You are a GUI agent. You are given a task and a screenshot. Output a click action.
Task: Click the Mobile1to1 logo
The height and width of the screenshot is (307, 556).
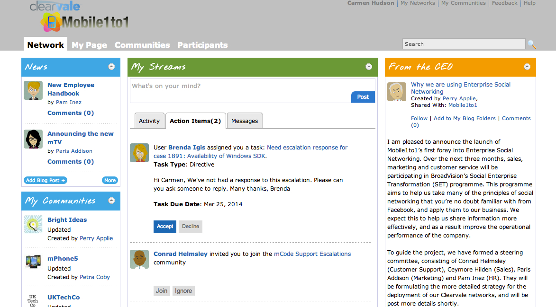coord(85,22)
